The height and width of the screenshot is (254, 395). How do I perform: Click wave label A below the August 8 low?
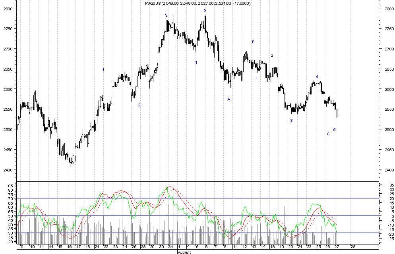tap(229, 99)
